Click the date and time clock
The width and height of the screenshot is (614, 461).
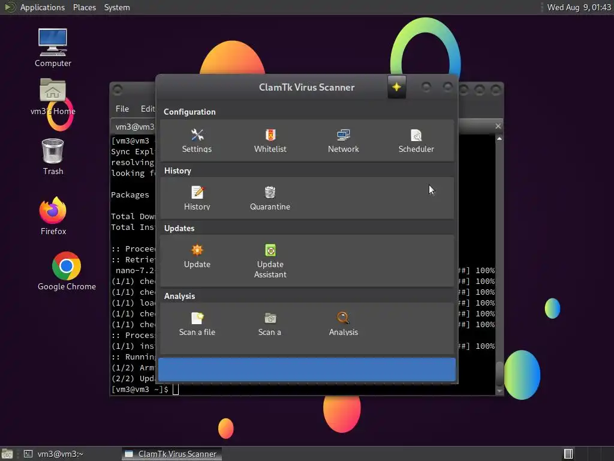pos(579,7)
